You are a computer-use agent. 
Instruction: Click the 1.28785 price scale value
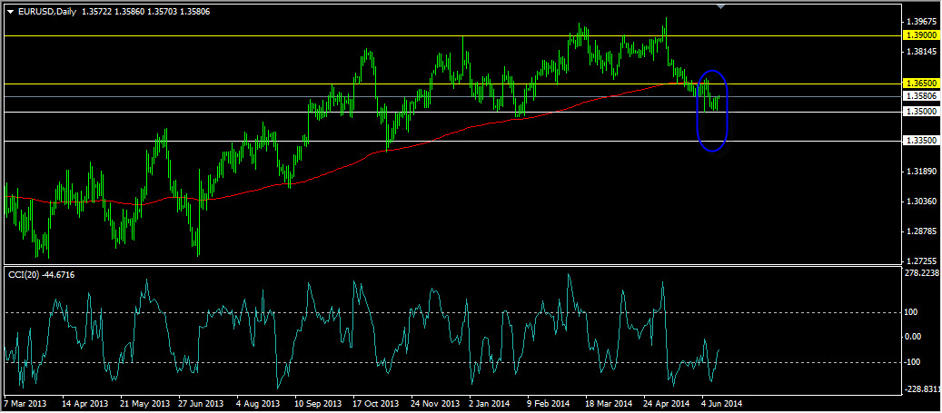coord(924,231)
